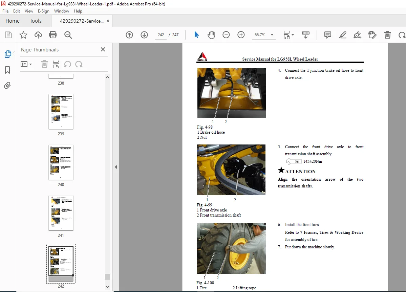Click the 'Service Manual for LG938L Wheel Loader' header
Screen dimensions: 406x292
tap(280, 59)
